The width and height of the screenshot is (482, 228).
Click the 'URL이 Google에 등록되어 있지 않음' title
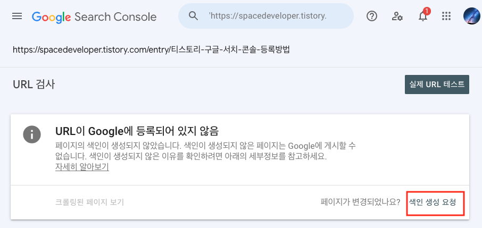click(x=137, y=131)
